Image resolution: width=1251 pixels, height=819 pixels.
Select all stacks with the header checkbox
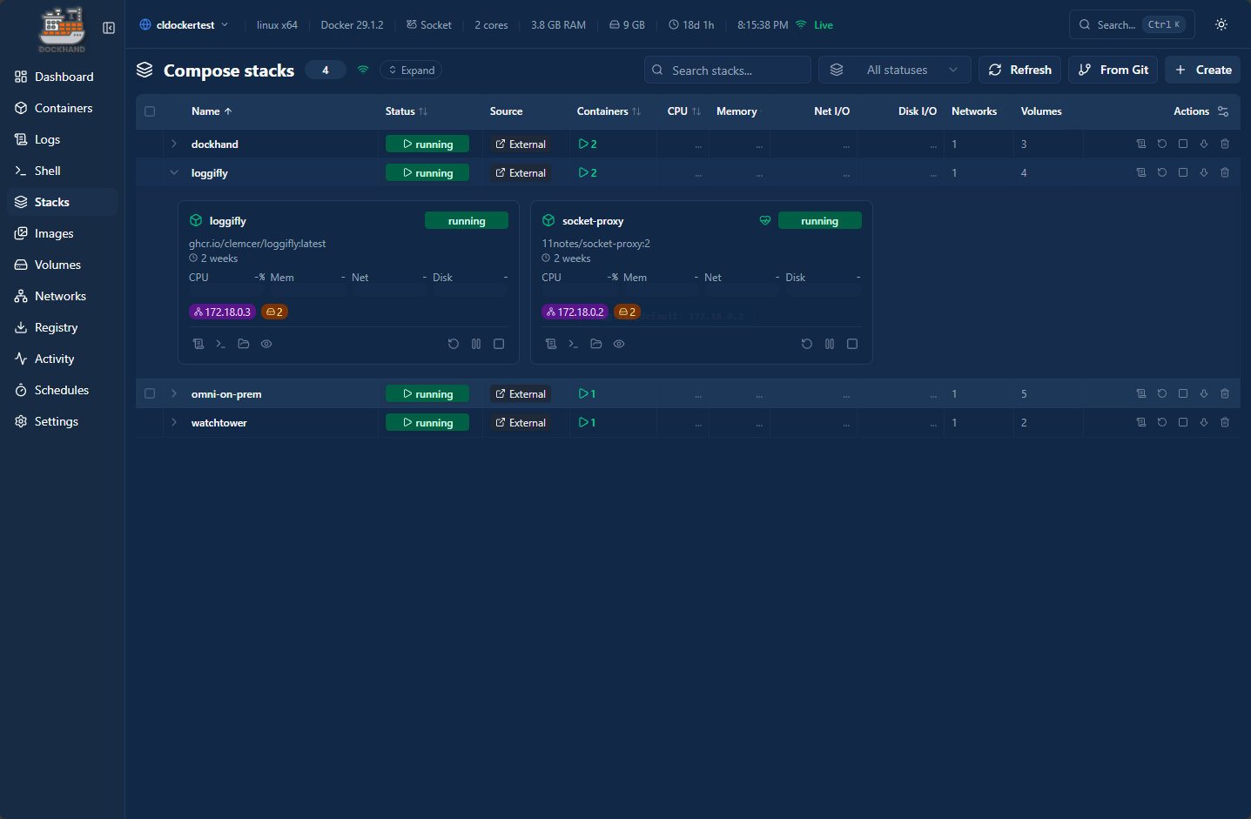[x=150, y=111]
